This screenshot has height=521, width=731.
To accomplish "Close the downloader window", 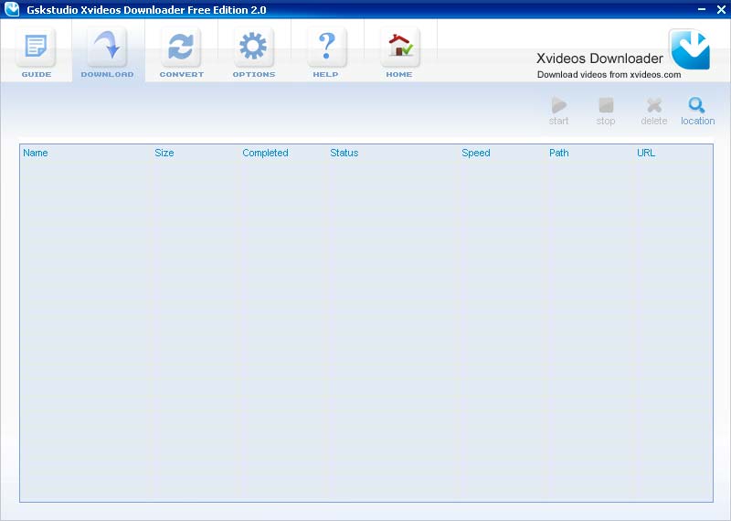I will coord(721,9).
